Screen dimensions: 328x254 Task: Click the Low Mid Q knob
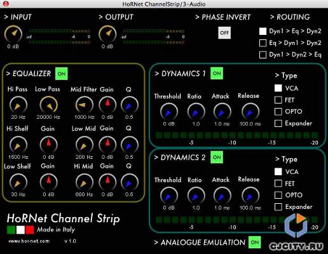pos(129,145)
